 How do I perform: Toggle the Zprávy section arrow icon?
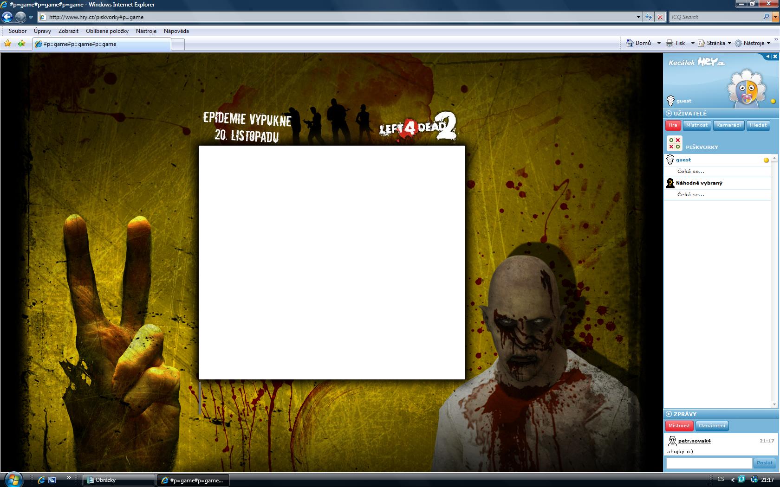point(669,414)
